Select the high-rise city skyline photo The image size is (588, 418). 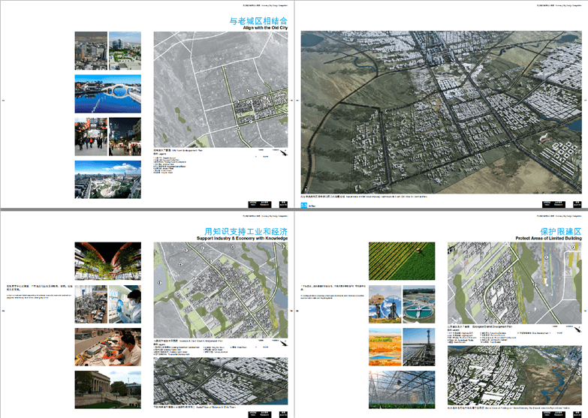[91, 50]
